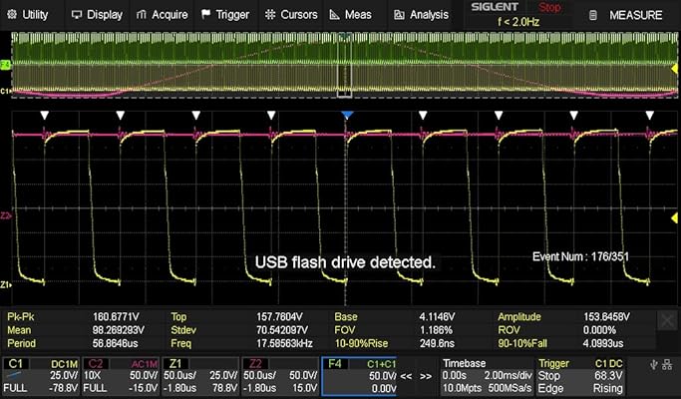This screenshot has height=399, width=681.
Task: Open the Meas measurement menu
Action: tap(351, 15)
